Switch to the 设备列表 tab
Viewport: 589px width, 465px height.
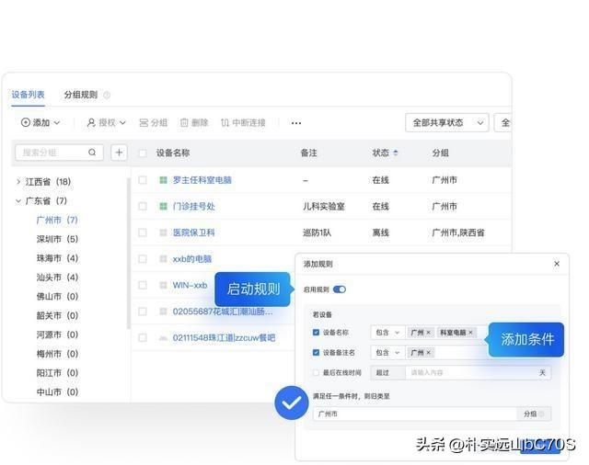28,95
